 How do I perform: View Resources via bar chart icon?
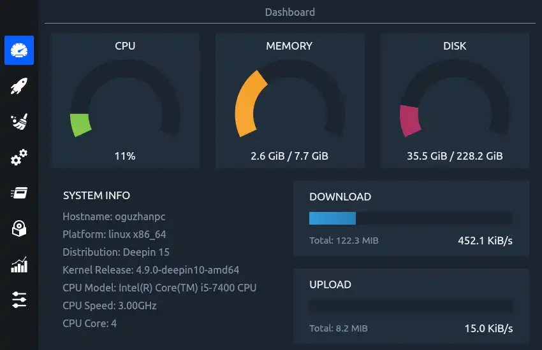point(19,264)
